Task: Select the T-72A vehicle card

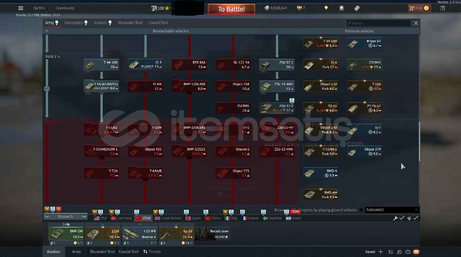Action: pyautogui.click(x=101, y=173)
